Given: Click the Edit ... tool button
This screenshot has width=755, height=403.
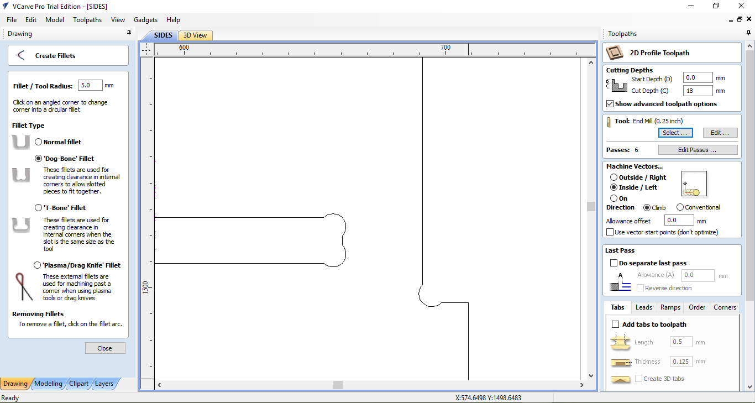Looking at the screenshot, I should 720,133.
